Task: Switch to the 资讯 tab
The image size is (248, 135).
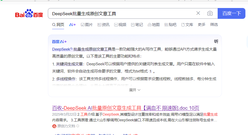Action: pos(104,25)
